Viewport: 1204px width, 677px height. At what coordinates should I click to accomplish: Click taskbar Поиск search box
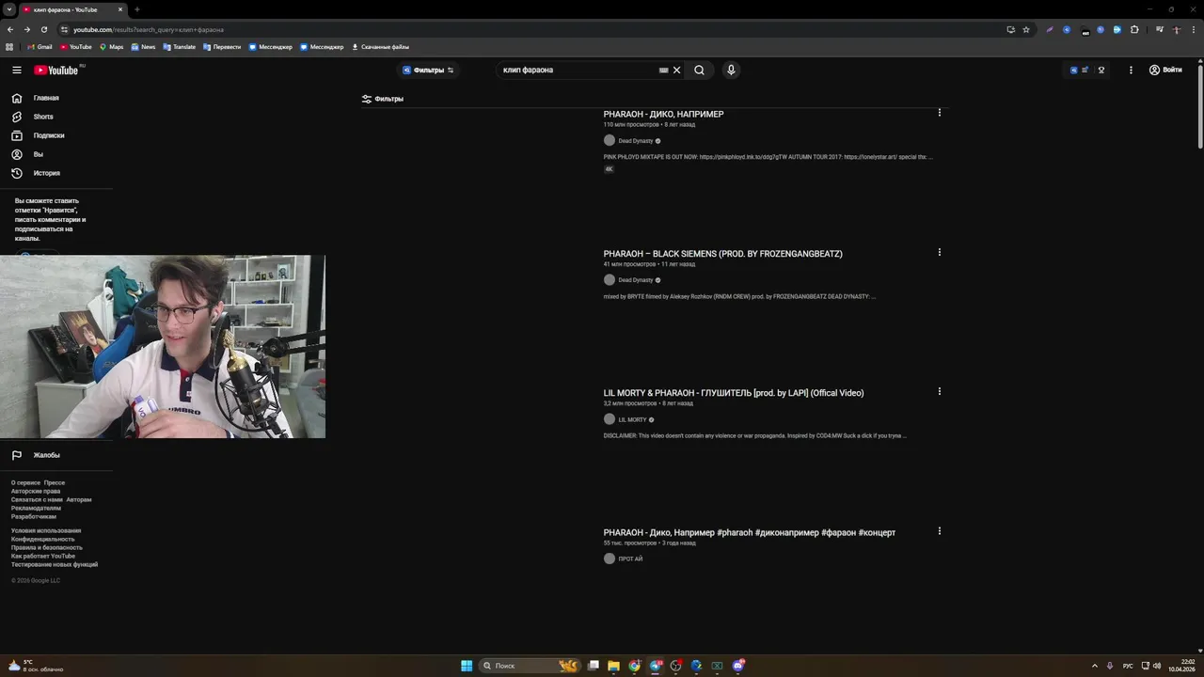click(529, 666)
